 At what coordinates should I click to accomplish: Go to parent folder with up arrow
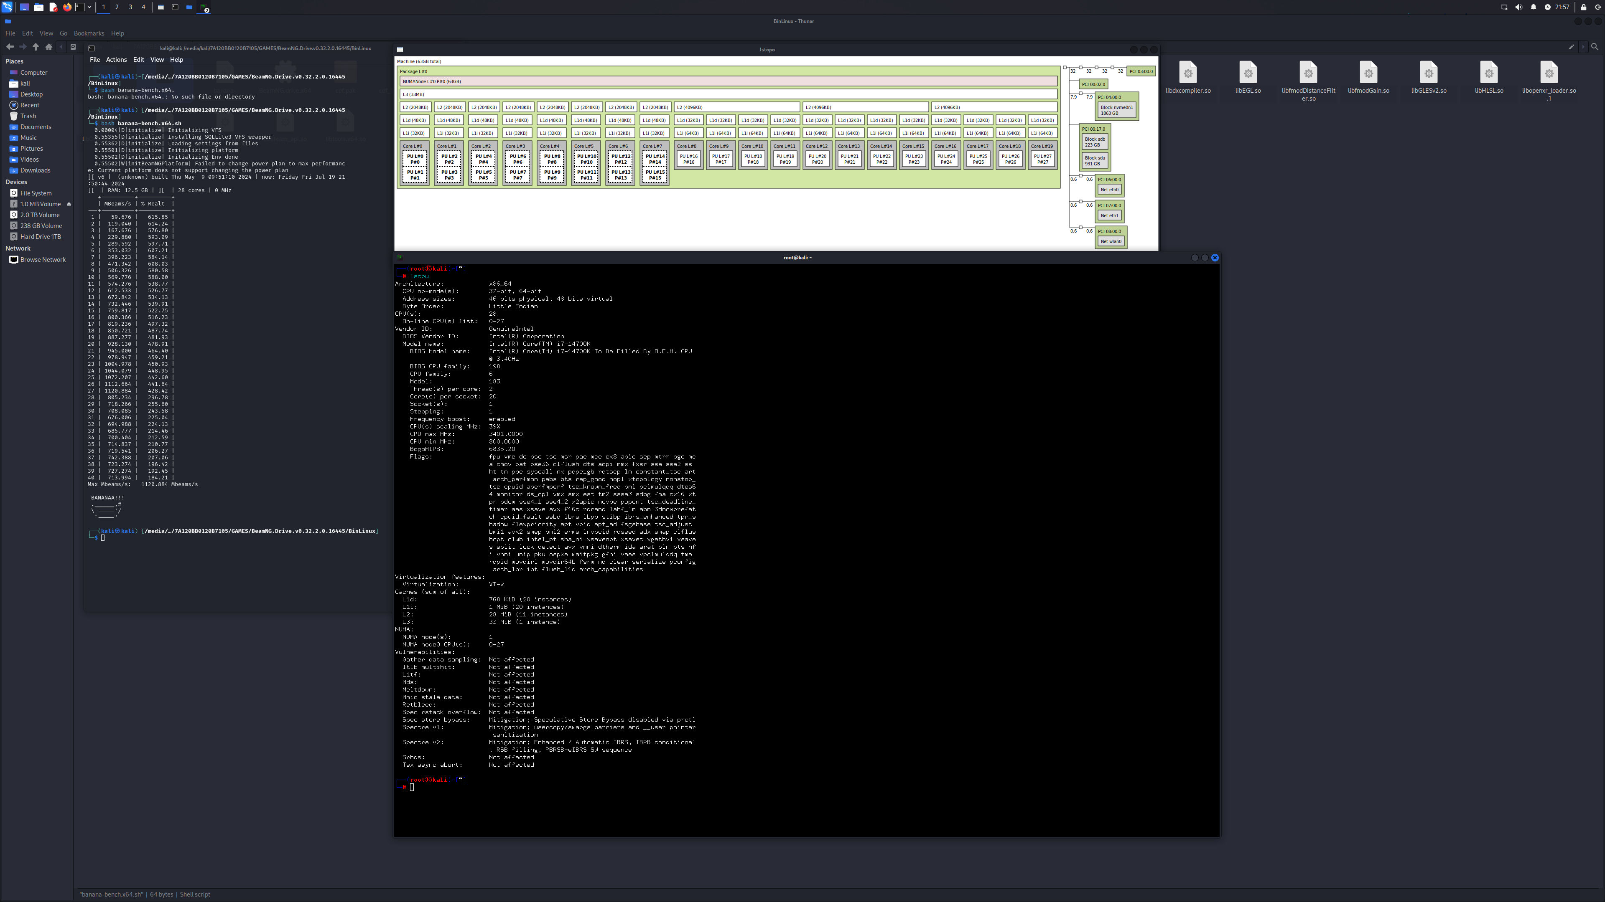pyautogui.click(x=36, y=47)
